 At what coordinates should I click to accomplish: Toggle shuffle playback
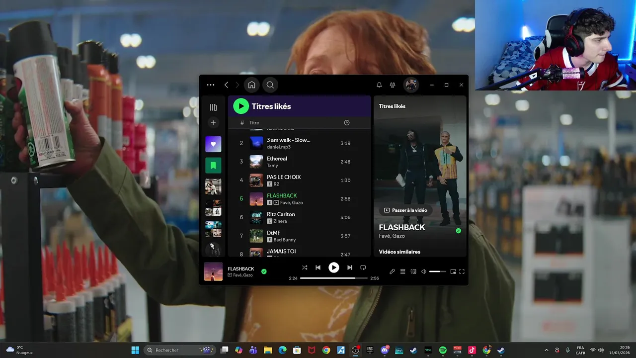pos(305,268)
